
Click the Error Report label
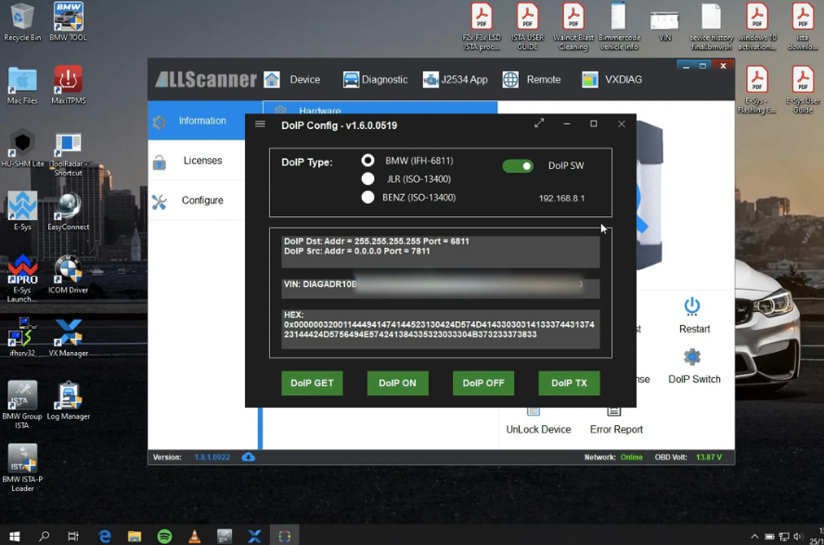coord(616,429)
